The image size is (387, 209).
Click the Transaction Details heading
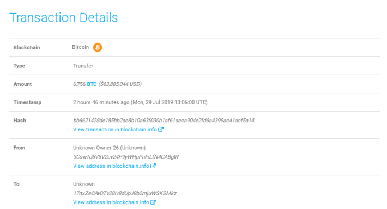63,18
